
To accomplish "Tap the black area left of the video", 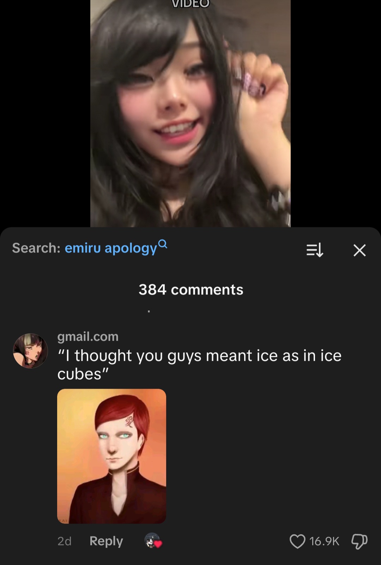I will pos(45,113).
